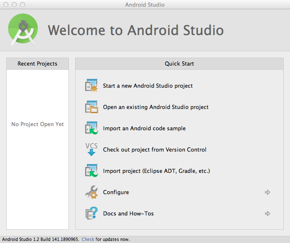290x243 pixels.
Task: Choose Check out project from Version Control
Action: click(x=155, y=149)
